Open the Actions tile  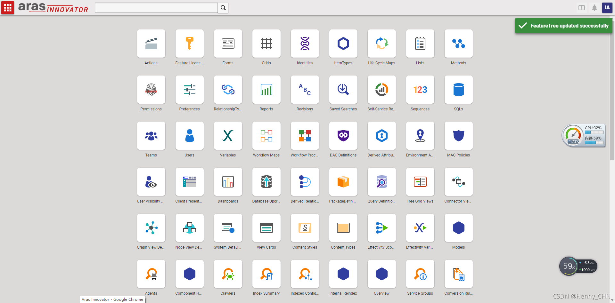tap(151, 44)
